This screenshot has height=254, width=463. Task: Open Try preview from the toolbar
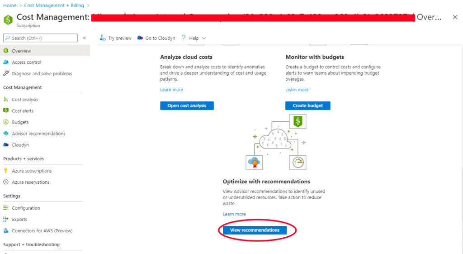pos(116,38)
